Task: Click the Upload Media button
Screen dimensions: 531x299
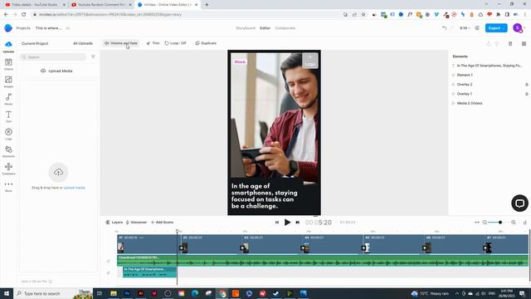Action: [56, 71]
